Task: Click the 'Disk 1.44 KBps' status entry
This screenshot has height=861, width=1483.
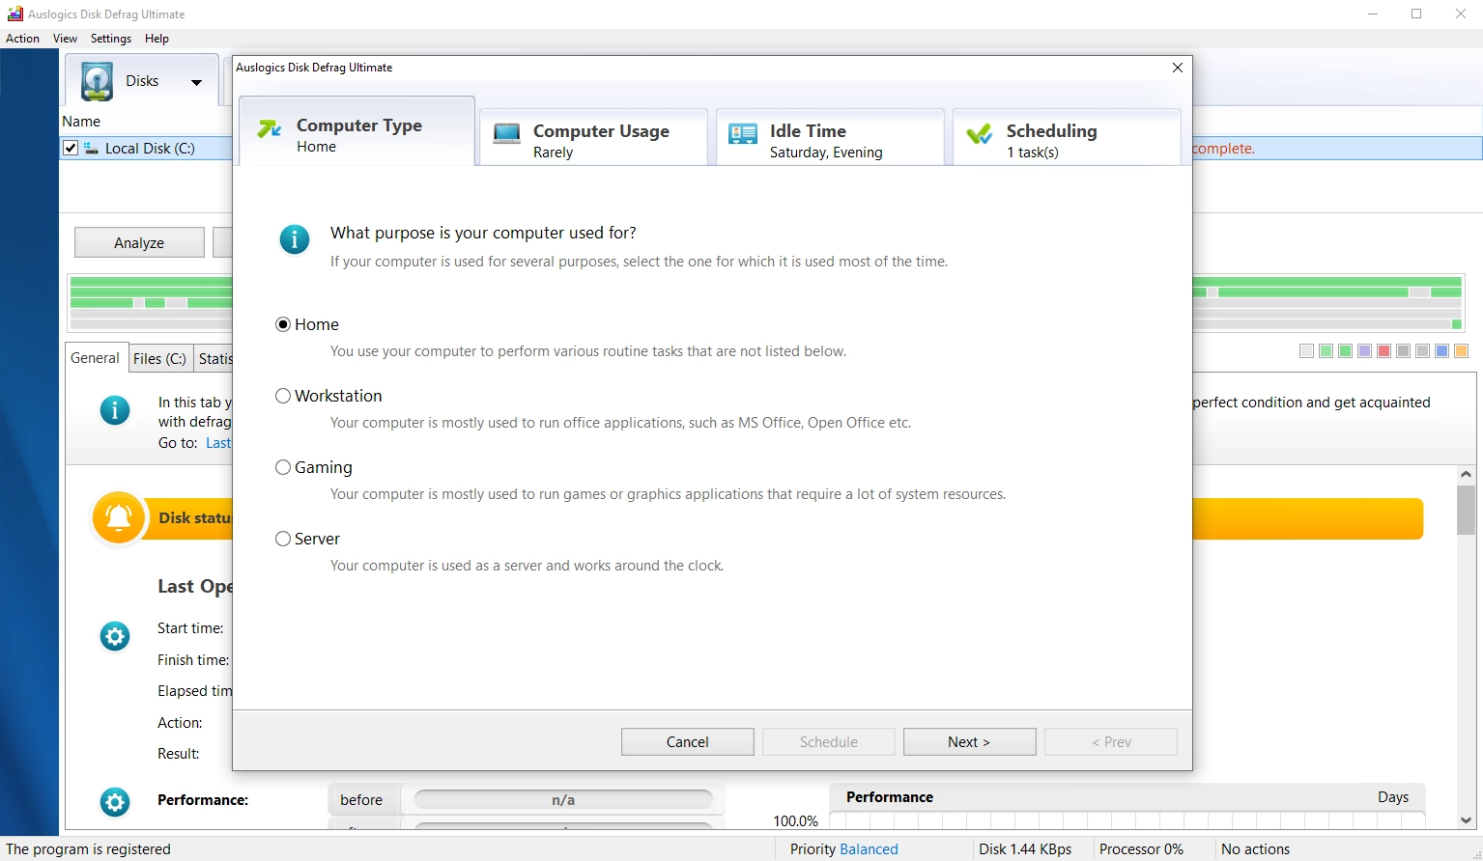Action: pyautogui.click(x=1025, y=849)
